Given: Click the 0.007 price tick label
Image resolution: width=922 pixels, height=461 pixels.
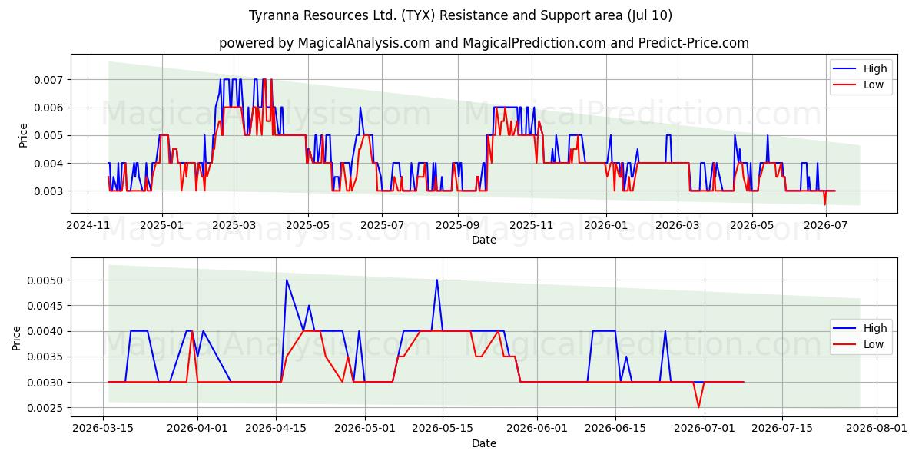Looking at the screenshot, I should [x=50, y=80].
